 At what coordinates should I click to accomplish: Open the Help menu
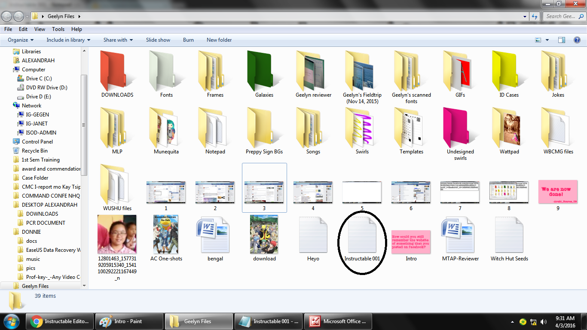(76, 29)
